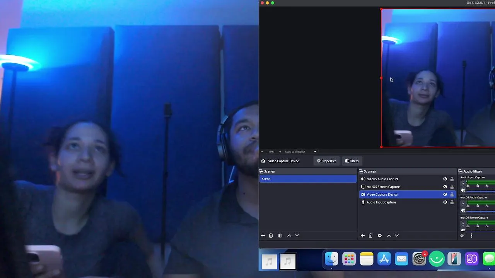Click the Audio Mixer dock float icon
The height and width of the screenshot is (278, 495).
pyautogui.click(x=461, y=171)
